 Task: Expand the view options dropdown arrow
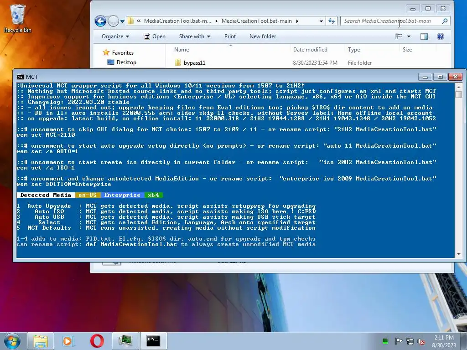(x=409, y=36)
